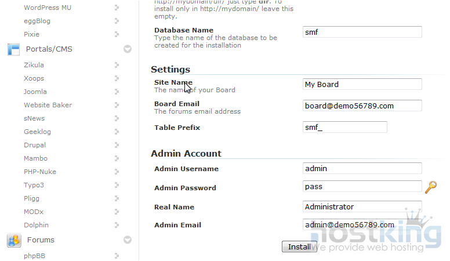
Task: Click the key icon beside Admin Password
Action: (430, 187)
